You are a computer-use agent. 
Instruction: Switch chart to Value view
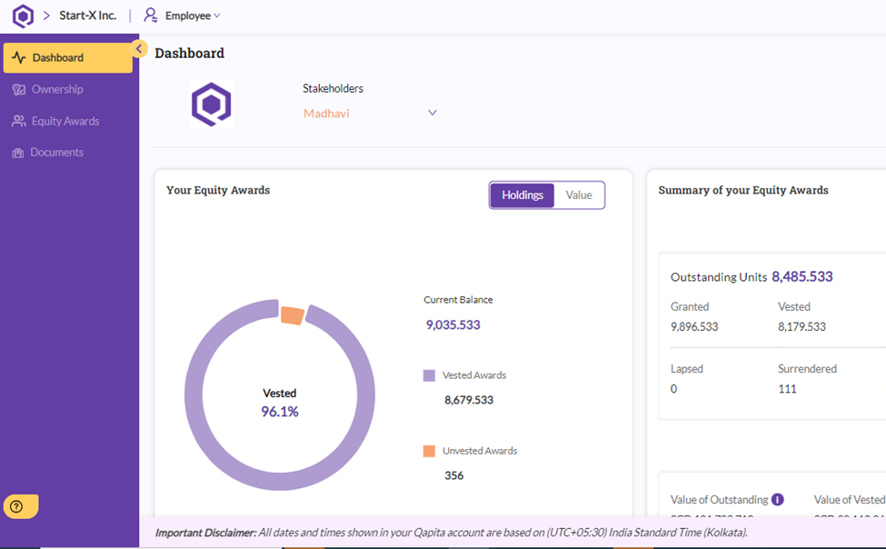[578, 195]
